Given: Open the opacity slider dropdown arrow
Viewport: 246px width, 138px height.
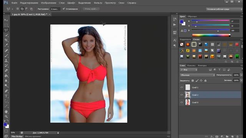Looking at the screenshot, I should coord(241,75).
